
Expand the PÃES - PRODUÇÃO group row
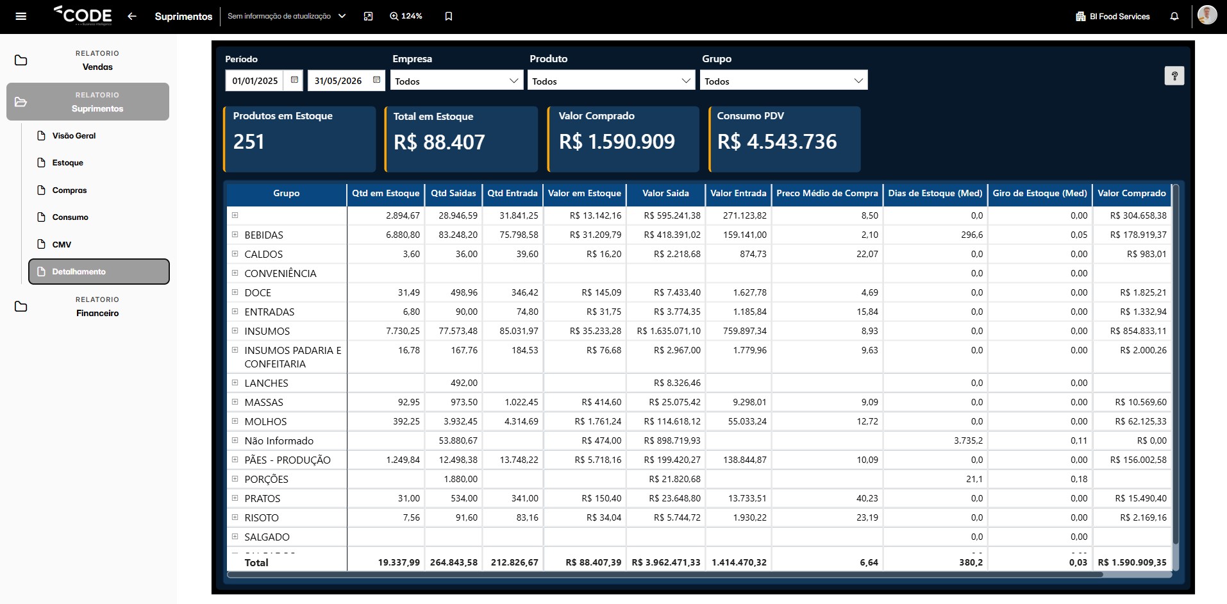pos(235,459)
